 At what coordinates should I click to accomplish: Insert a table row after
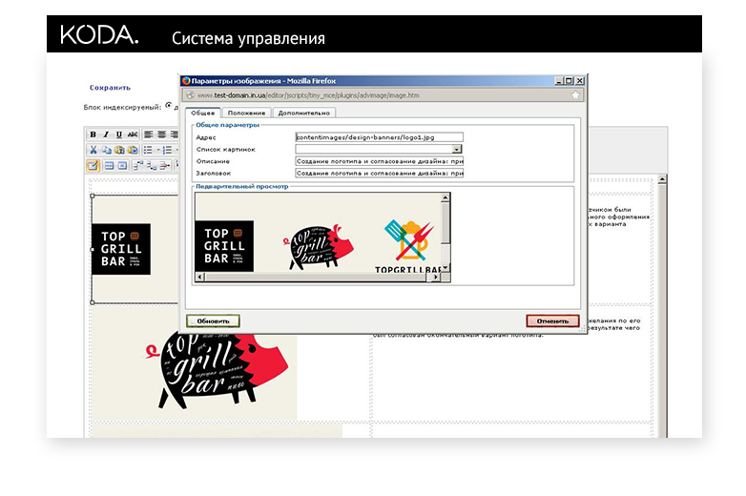click(x=152, y=165)
